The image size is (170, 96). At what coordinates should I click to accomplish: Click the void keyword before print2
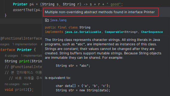click(9, 90)
